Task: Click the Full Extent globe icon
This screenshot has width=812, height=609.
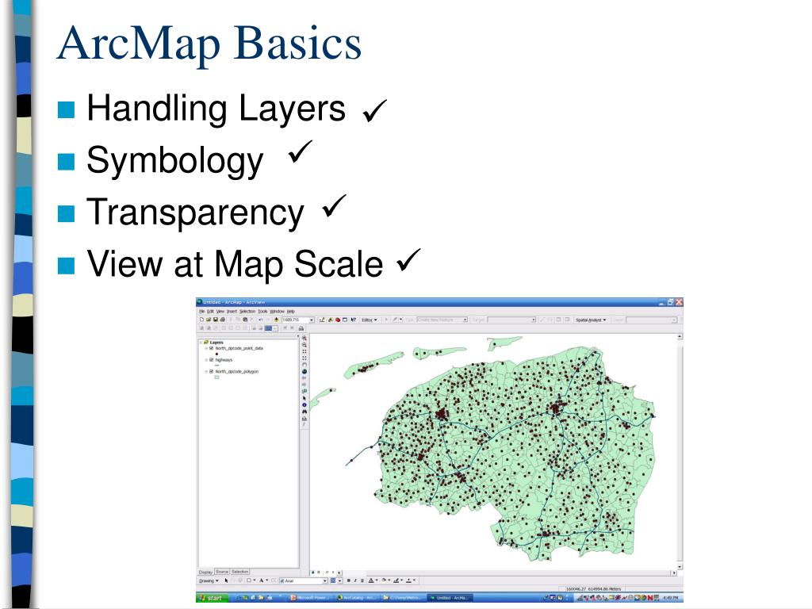Action: coord(304,371)
